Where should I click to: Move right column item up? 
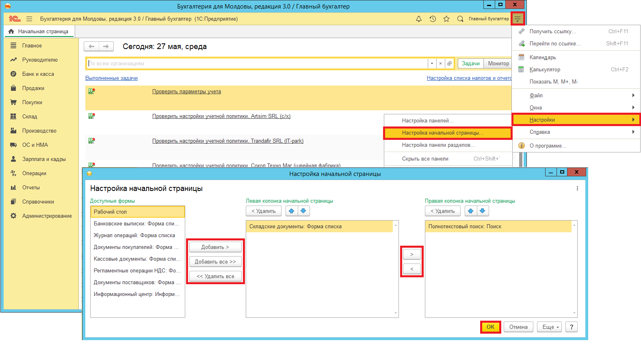point(471,211)
